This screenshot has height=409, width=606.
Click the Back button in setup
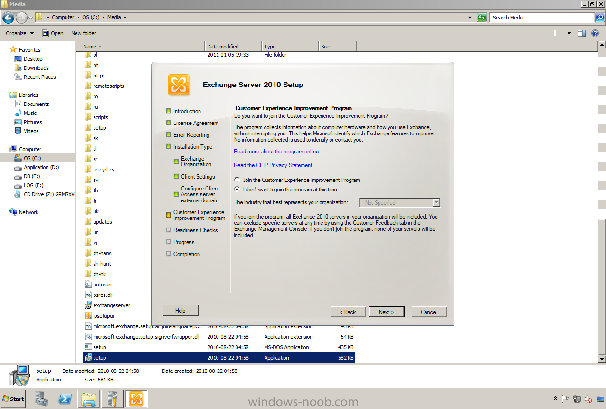click(348, 312)
